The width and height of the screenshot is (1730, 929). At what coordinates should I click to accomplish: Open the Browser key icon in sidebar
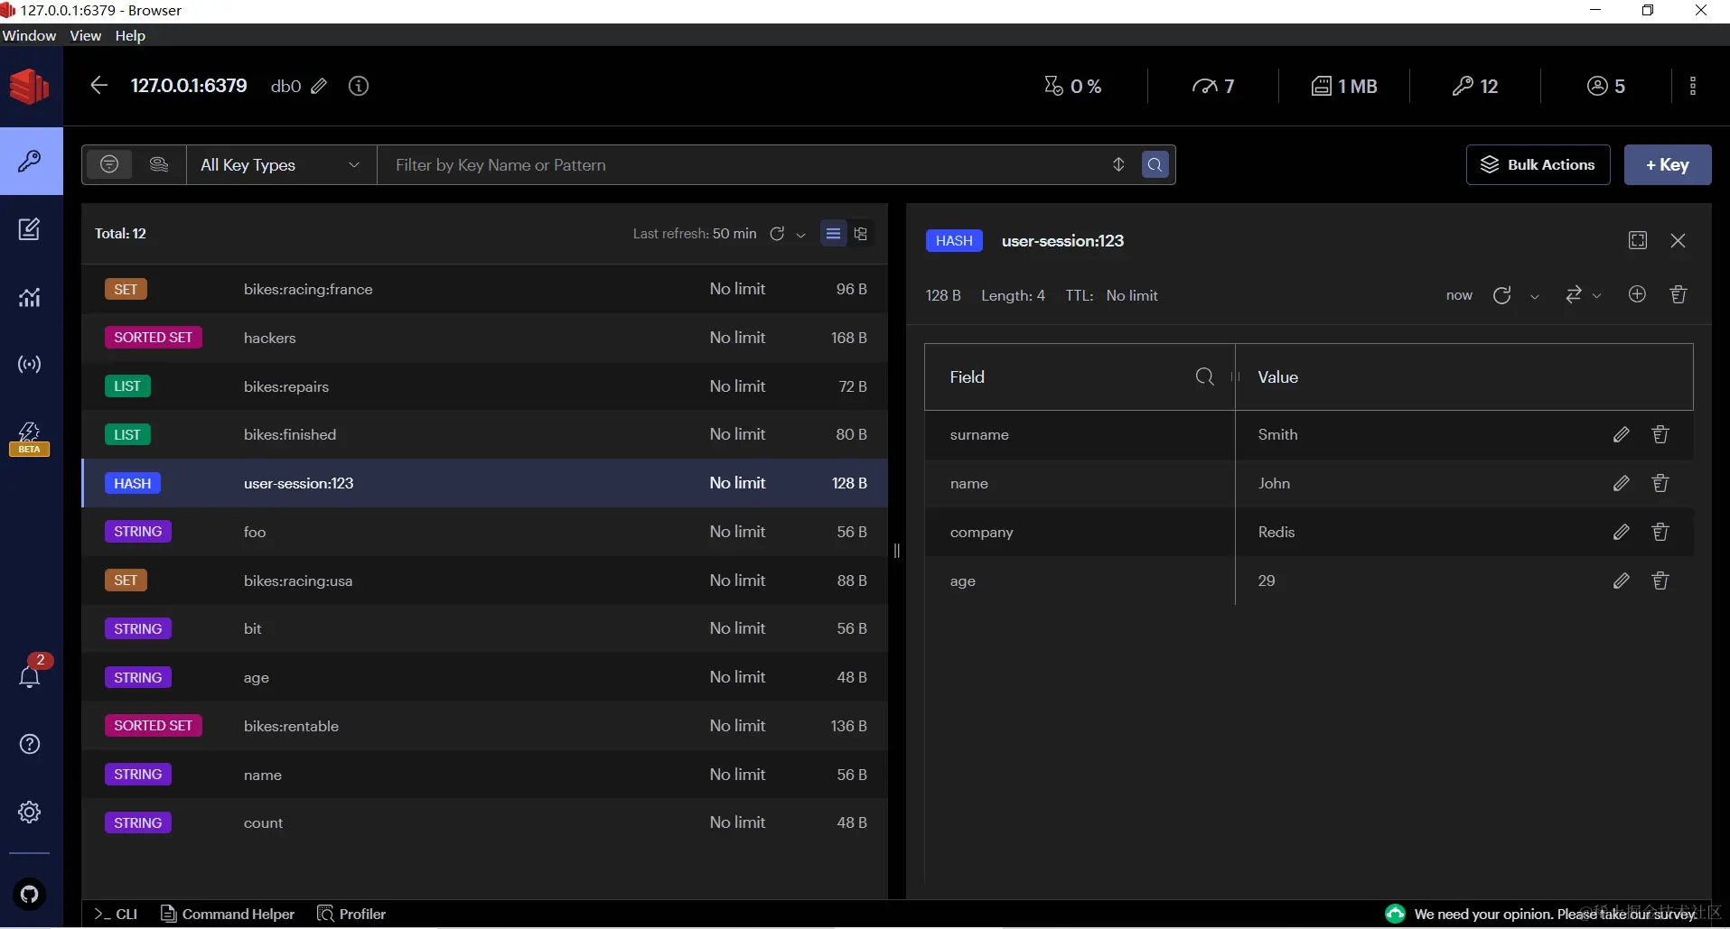[x=31, y=162]
